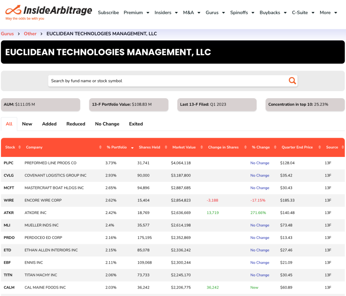
Task: Open TITN stock ticker
Action: tap(8, 275)
